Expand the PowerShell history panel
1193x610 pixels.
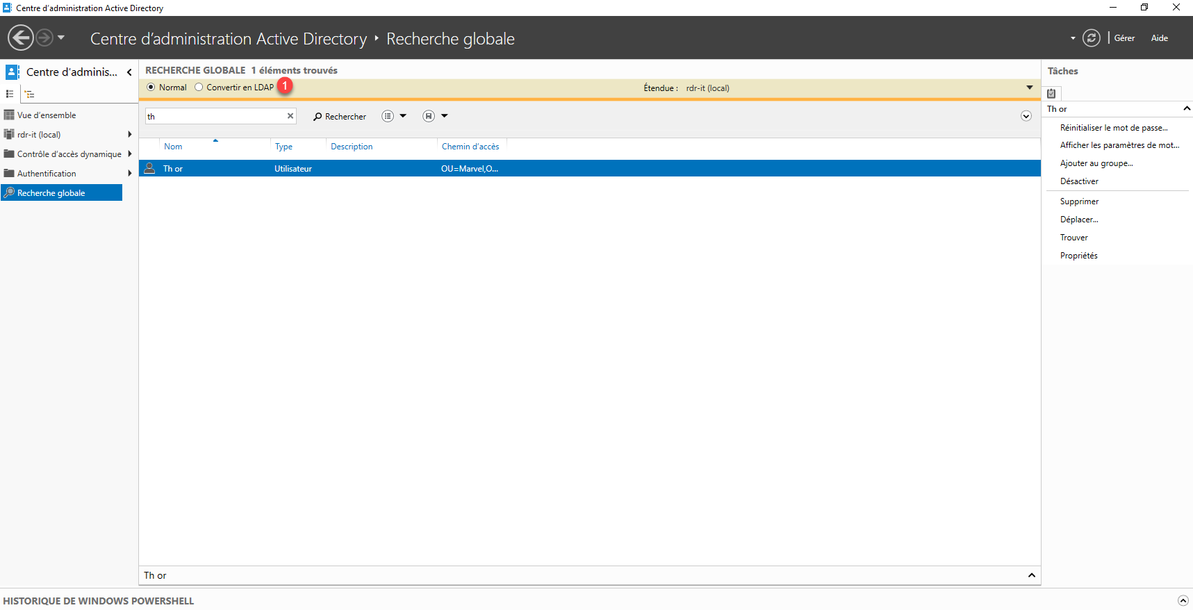[1183, 600]
